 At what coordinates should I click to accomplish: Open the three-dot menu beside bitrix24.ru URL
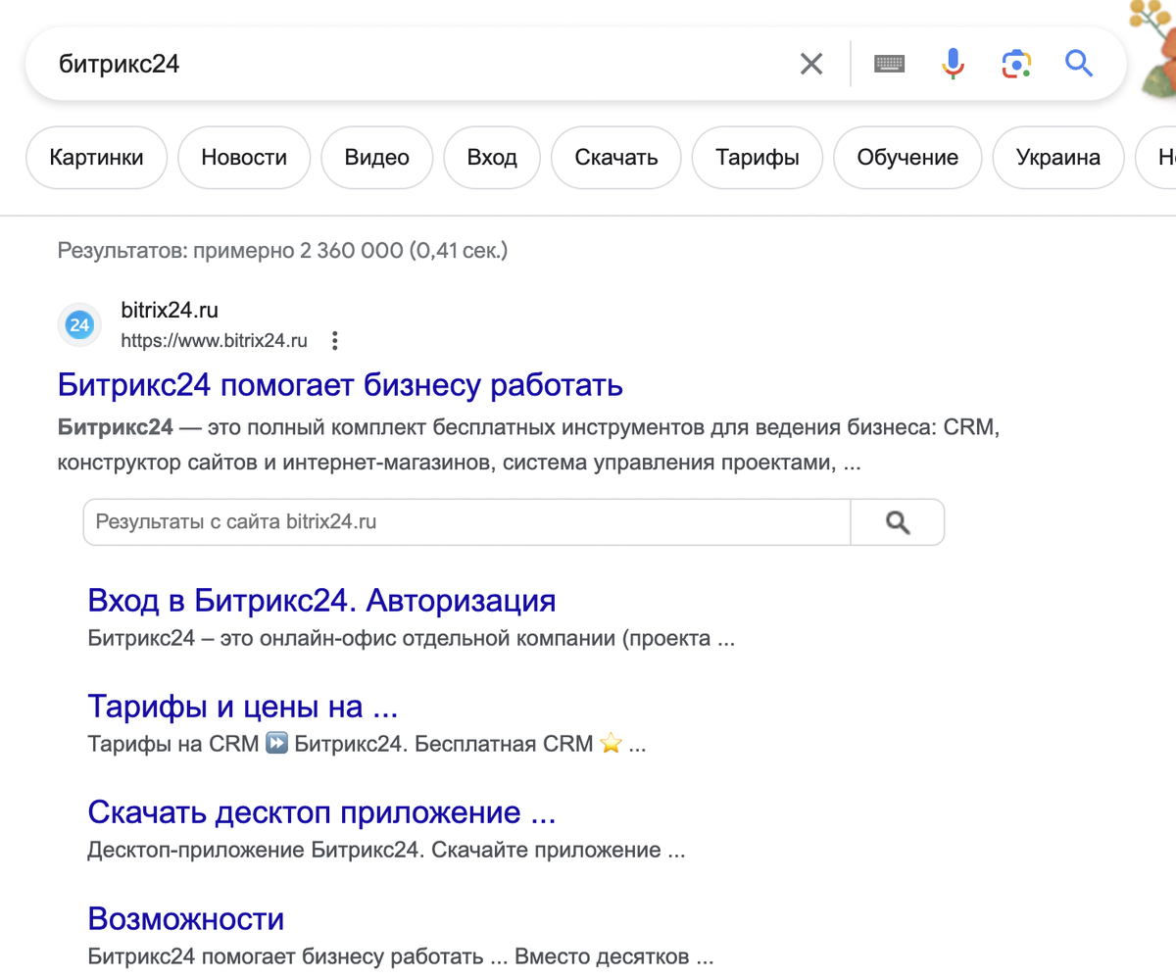pos(335,341)
